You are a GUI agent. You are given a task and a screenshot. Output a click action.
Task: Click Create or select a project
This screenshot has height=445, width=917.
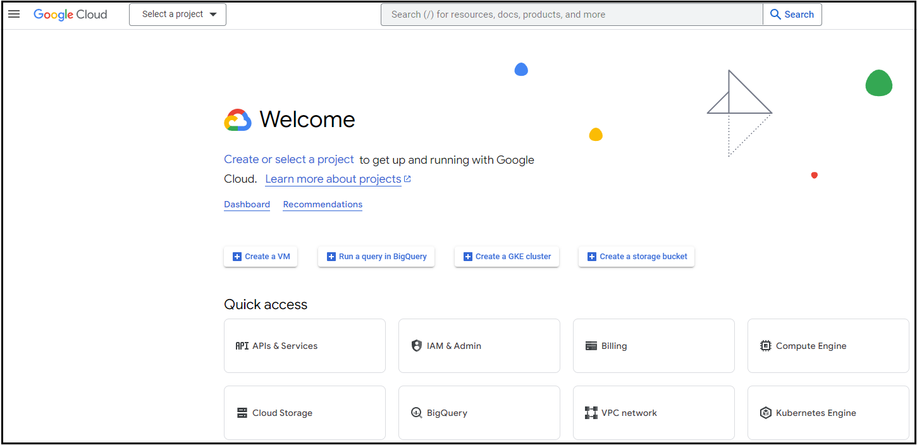click(x=288, y=159)
